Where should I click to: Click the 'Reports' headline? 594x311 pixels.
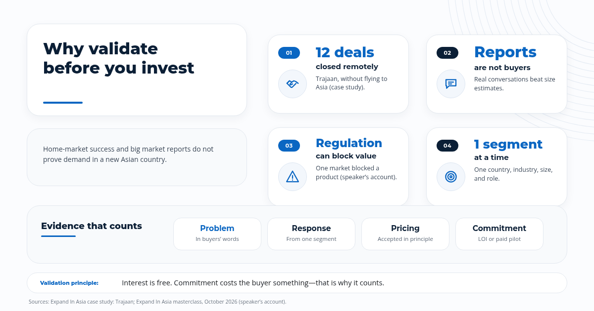[x=505, y=52]
